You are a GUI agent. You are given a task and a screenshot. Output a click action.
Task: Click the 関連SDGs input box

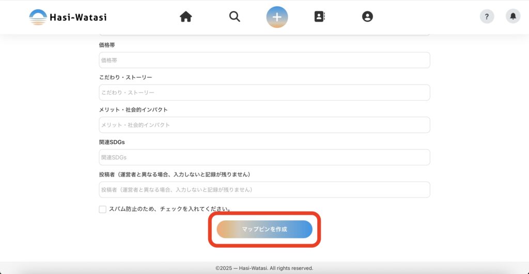264,157
